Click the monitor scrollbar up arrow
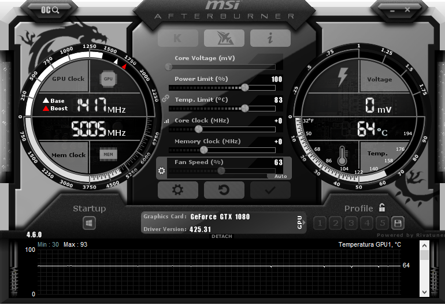The width and height of the screenshot is (445, 305). tap(424, 246)
